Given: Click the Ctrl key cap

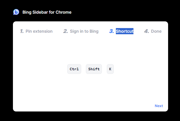Looking at the screenshot, I should click(x=74, y=69).
